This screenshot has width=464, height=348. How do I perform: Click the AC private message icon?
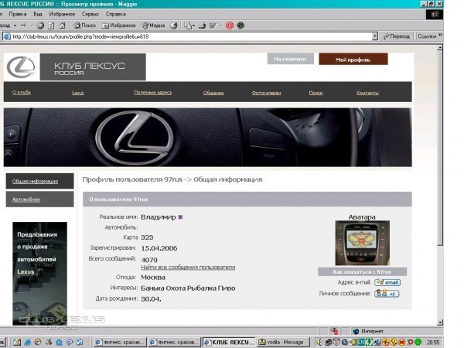[x=387, y=294]
